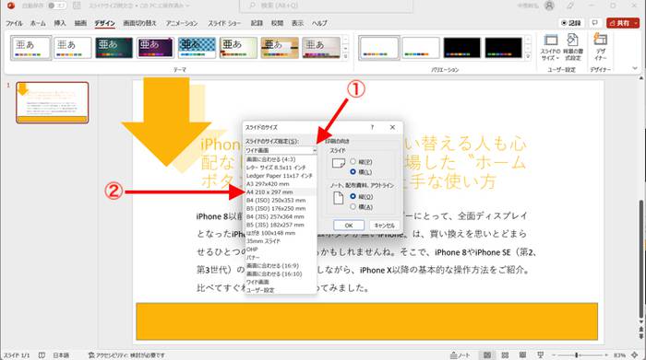Collapse the ribbon with the chevron
646x360 pixels.
(635, 69)
